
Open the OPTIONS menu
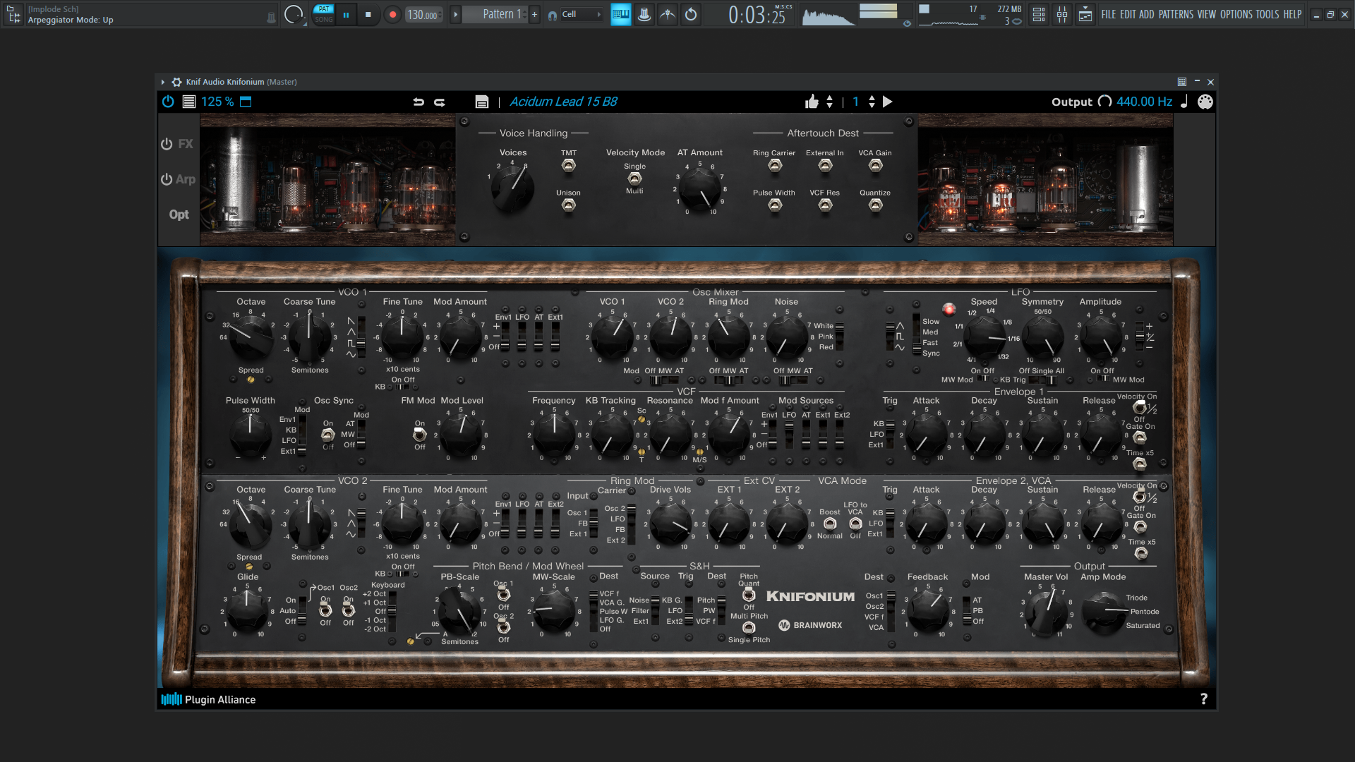1236,14
